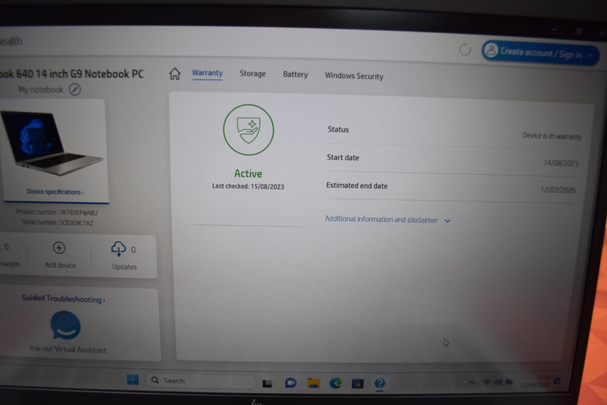The width and height of the screenshot is (607, 405).
Task: Open File Explorer from the taskbar
Action: click(x=313, y=383)
